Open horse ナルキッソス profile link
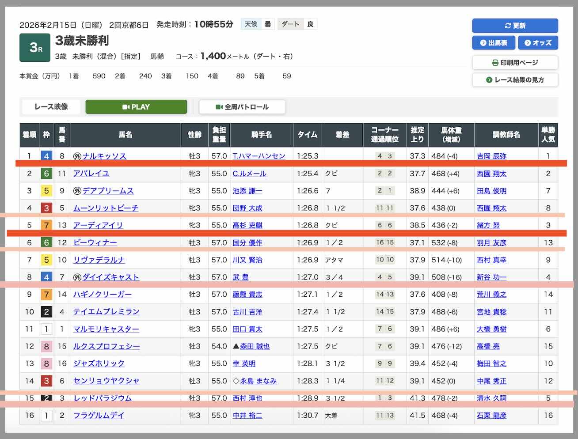Viewport: 578px width, 439px height. 104,156
